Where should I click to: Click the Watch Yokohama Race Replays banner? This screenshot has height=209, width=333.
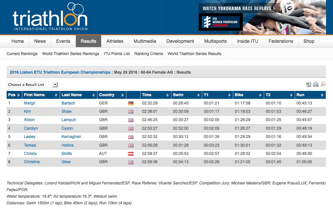point(262,17)
